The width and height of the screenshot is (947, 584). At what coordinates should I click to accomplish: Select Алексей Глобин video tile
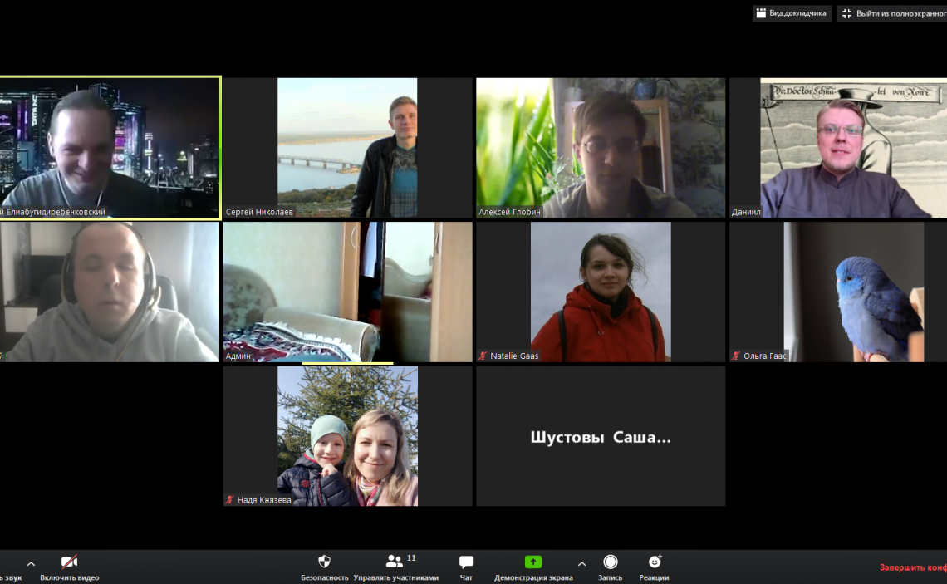click(x=600, y=147)
